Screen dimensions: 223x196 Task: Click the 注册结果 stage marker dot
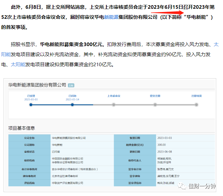196,105
